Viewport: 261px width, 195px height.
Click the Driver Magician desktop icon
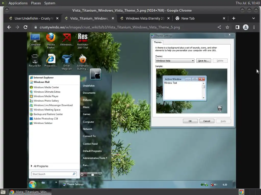tap(67, 62)
